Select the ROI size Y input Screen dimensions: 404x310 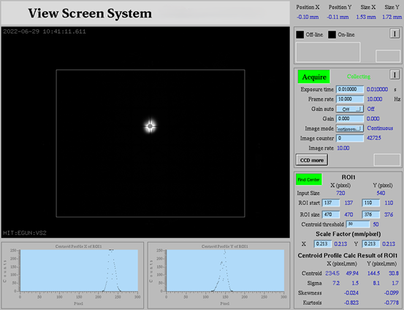point(371,214)
